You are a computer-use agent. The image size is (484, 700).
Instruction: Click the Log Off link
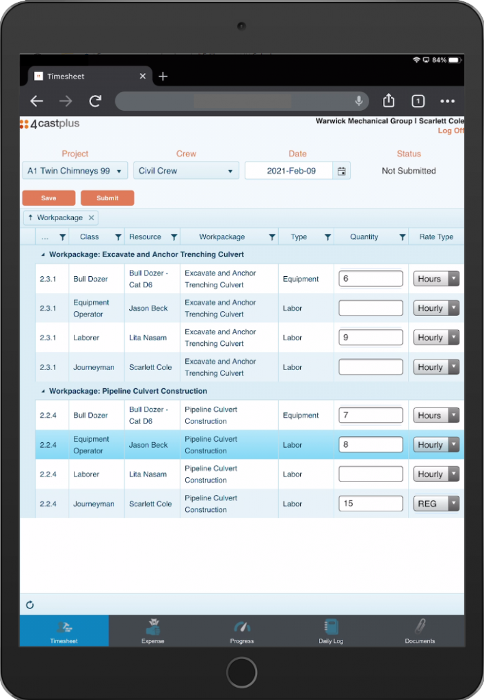[451, 131]
